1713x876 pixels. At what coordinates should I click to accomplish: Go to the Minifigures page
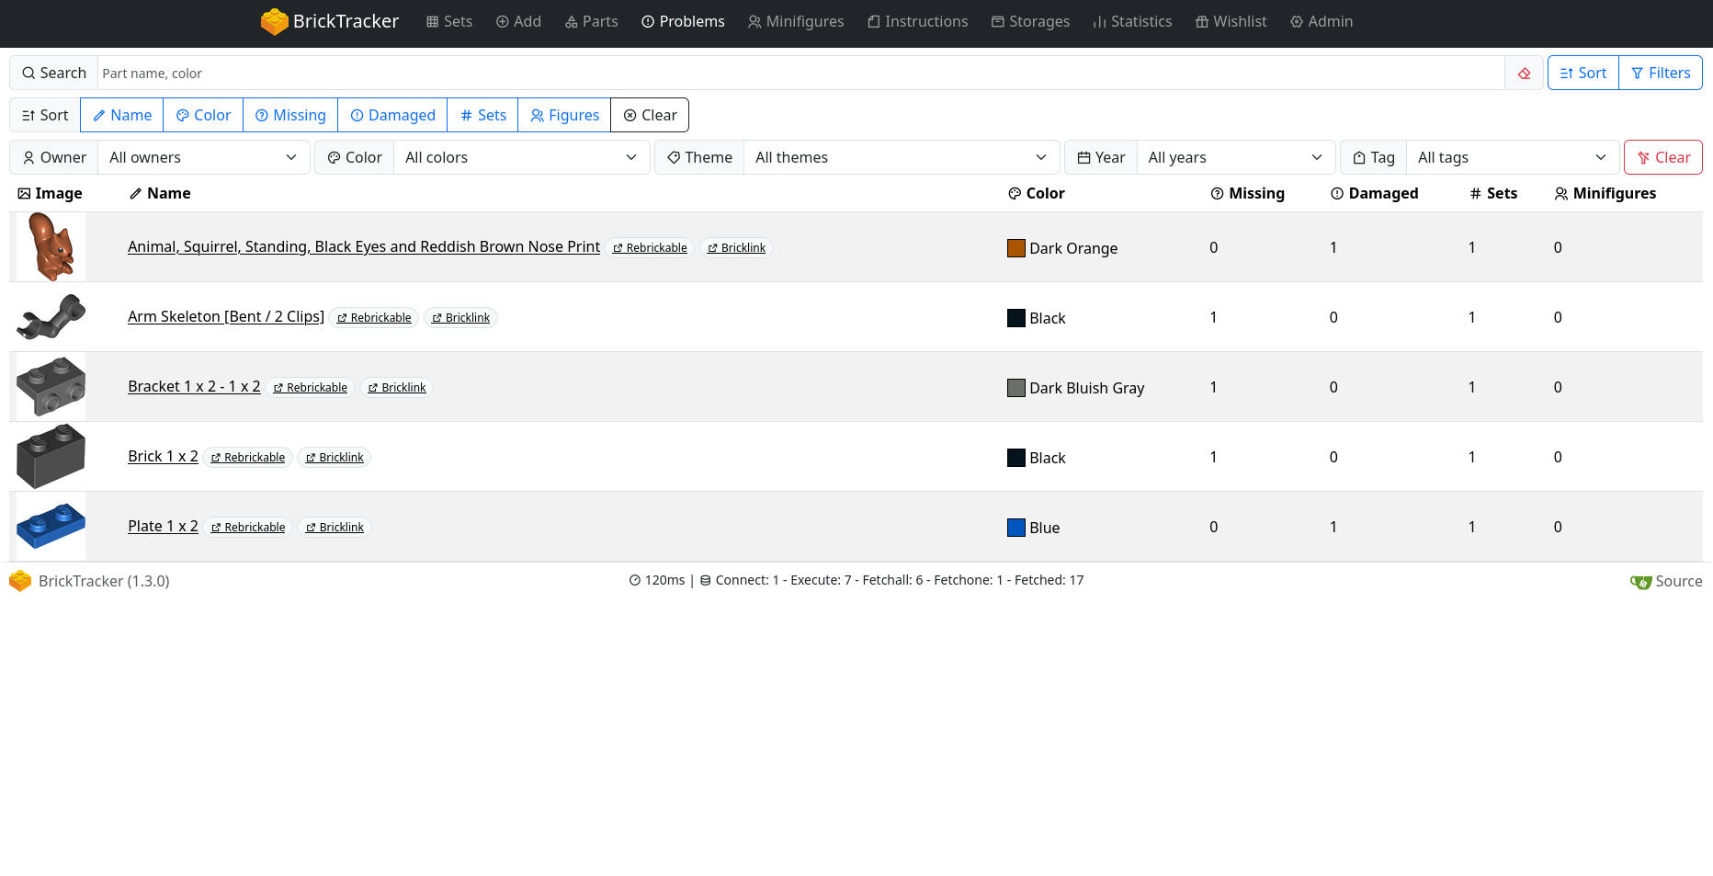click(795, 21)
